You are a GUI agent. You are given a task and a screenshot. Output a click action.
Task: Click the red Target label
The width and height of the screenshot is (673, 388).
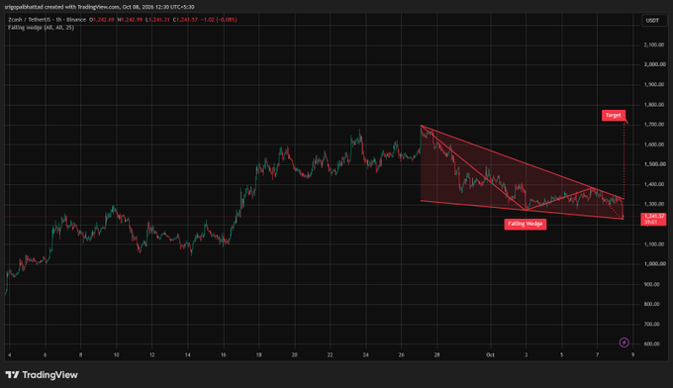(x=614, y=115)
